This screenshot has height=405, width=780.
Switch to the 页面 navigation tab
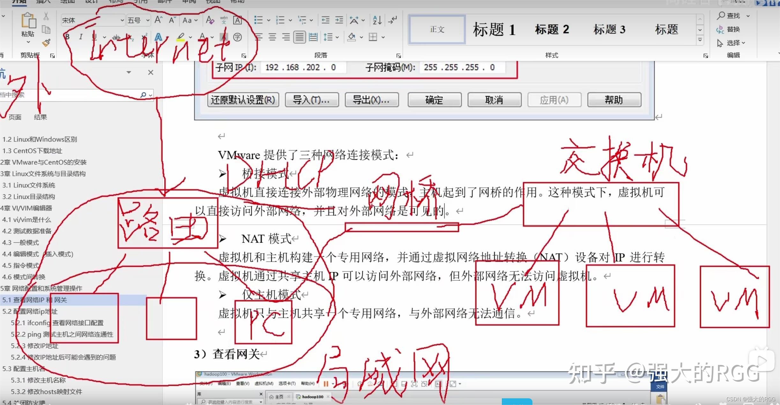coord(15,117)
